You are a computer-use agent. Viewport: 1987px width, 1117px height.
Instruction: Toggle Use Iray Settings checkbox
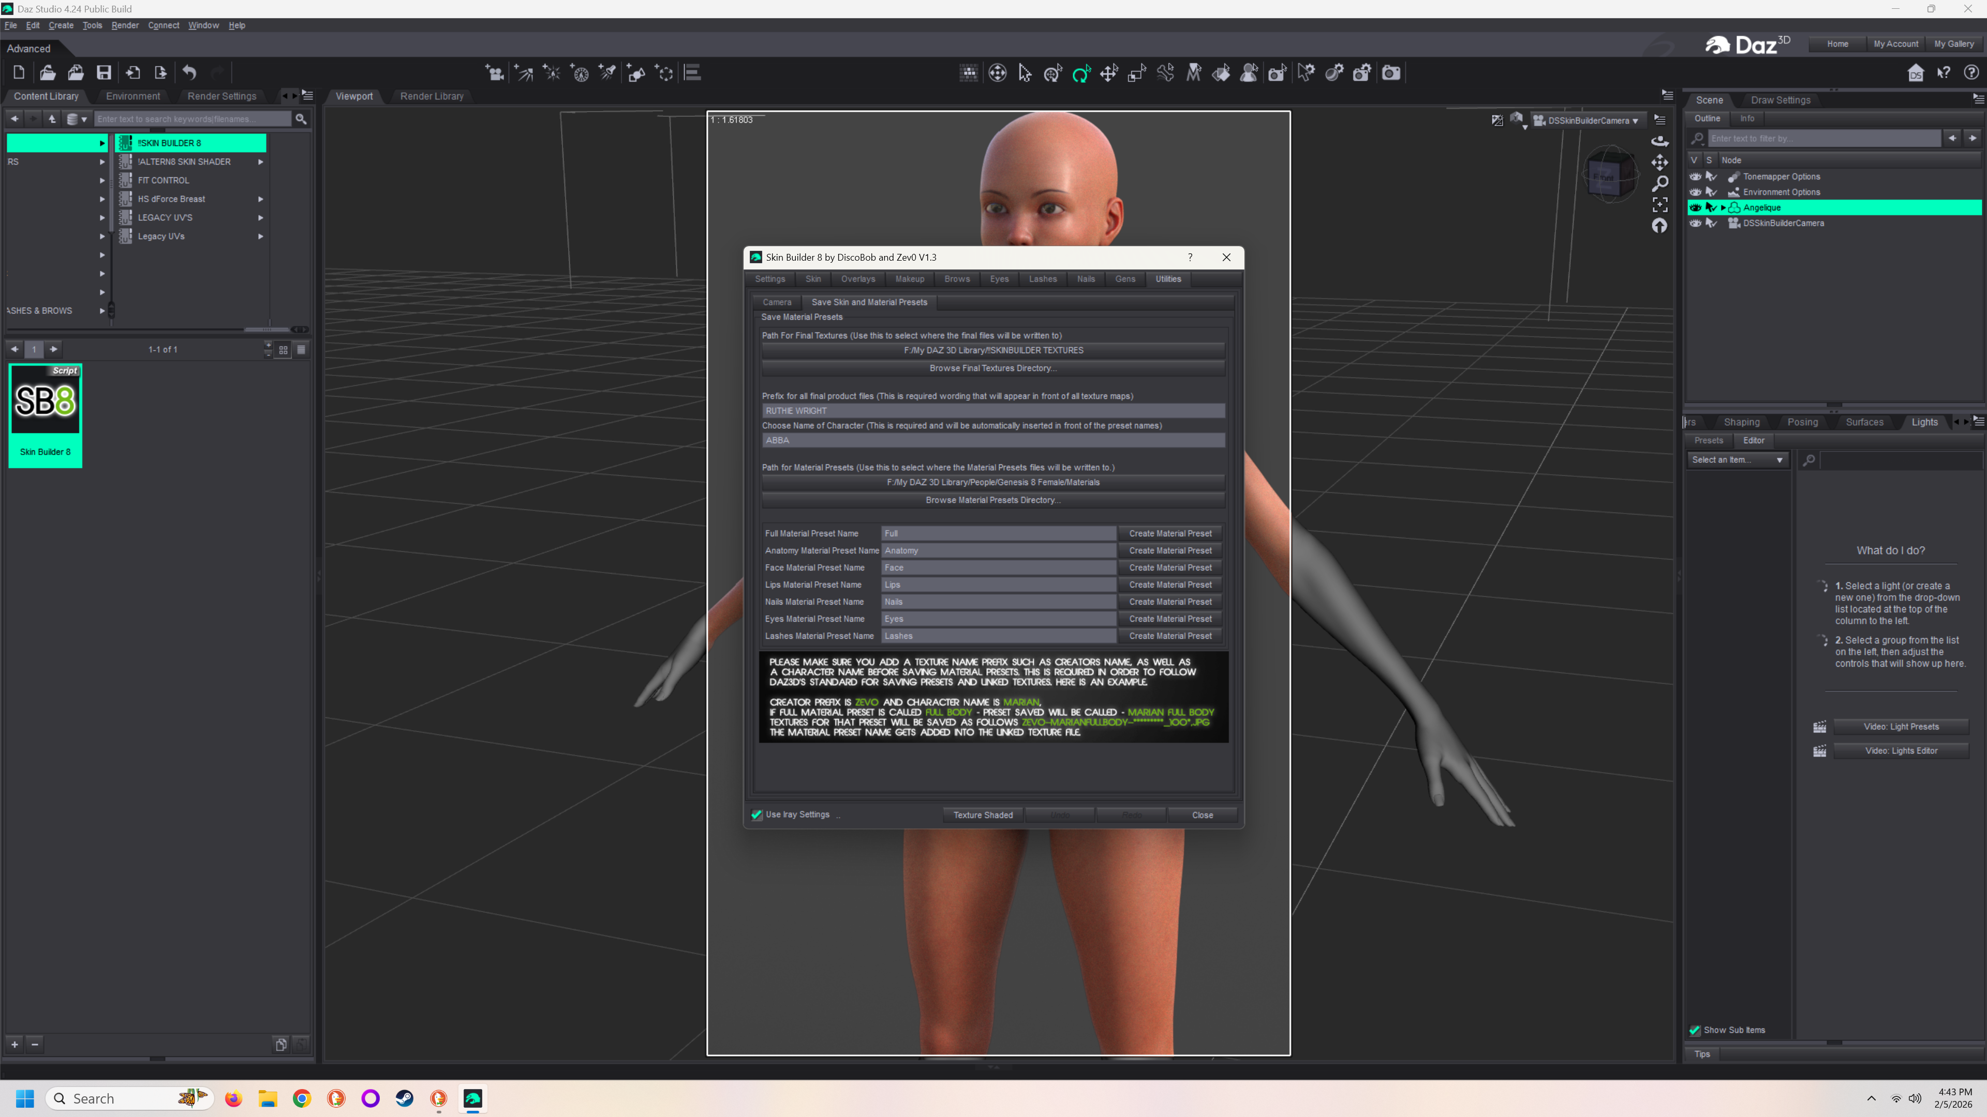tap(757, 815)
